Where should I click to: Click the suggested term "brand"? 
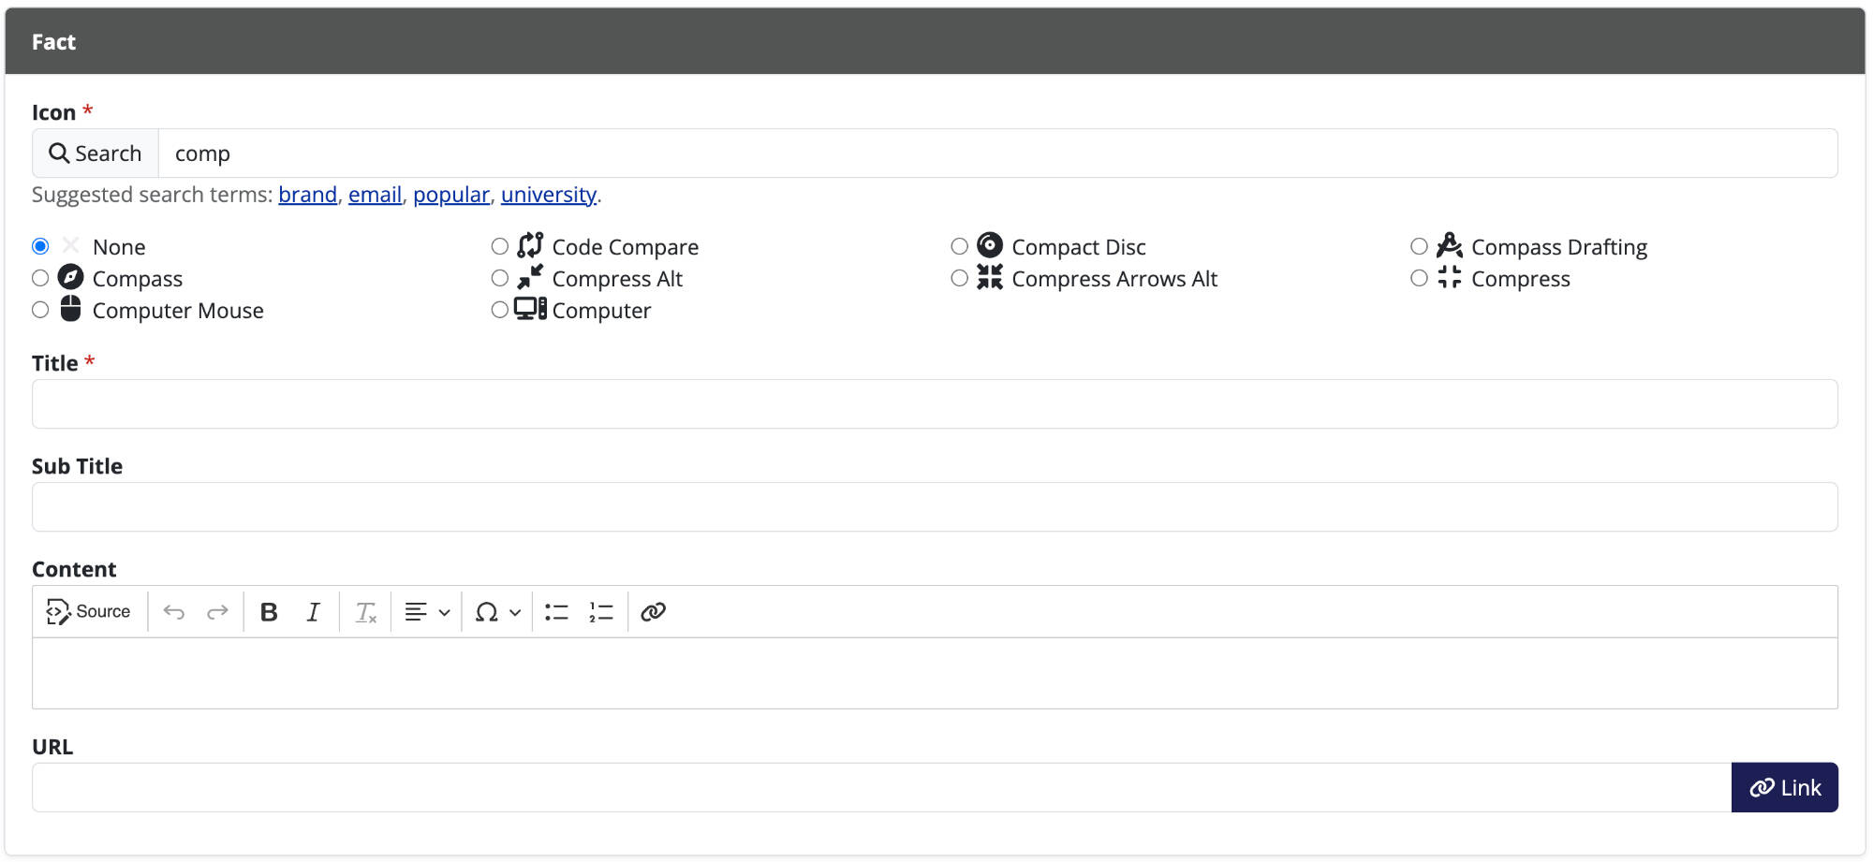pyautogui.click(x=307, y=195)
